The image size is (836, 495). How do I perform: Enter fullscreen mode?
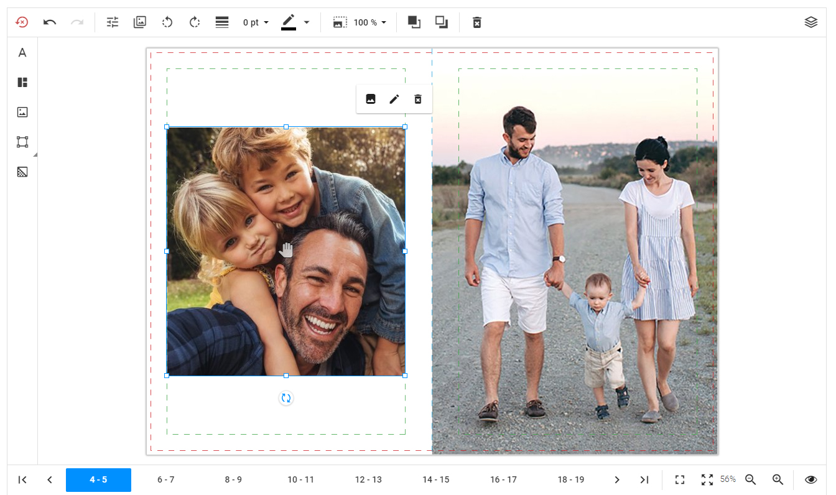click(x=707, y=479)
